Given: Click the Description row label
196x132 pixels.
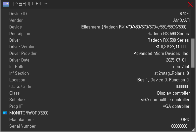Looking at the screenshot, I should point(20,33).
